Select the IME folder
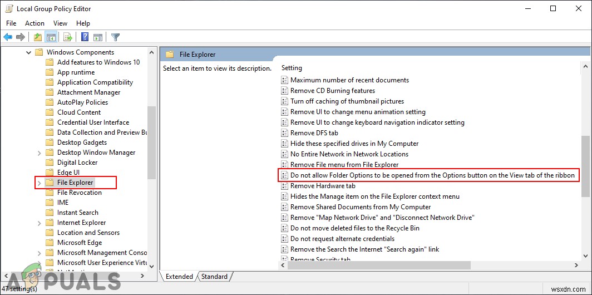Viewport: 592px width, 295px height. click(63, 203)
